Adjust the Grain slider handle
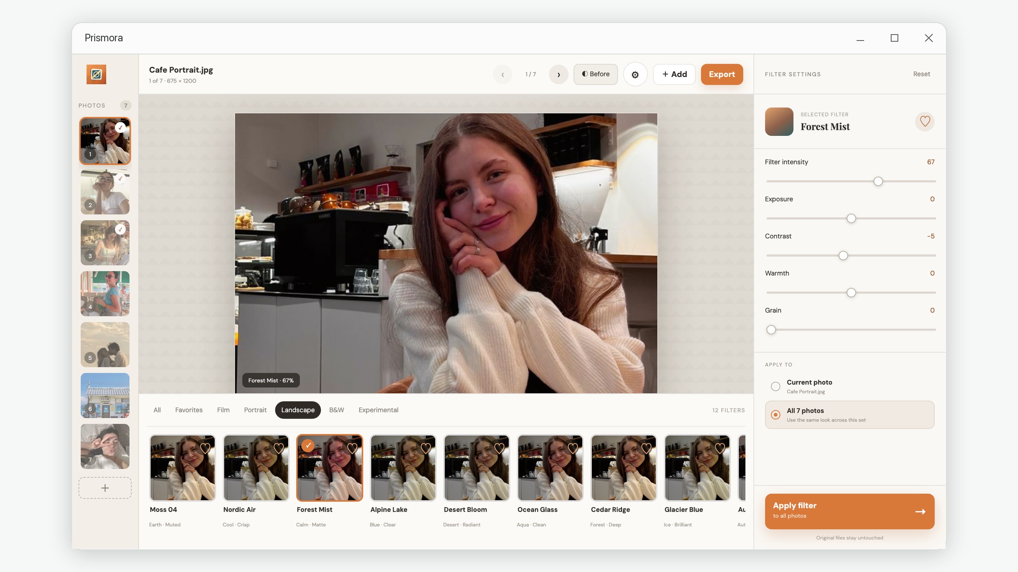 (x=771, y=330)
